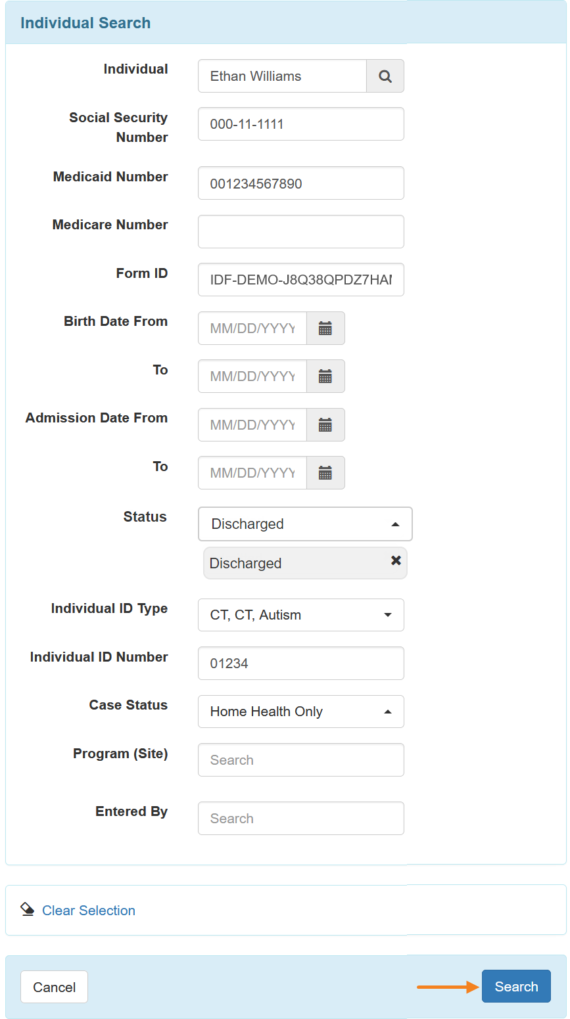This screenshot has height=1019, width=570.
Task: Click the eraser icon next to Clear Selection
Action: pyautogui.click(x=28, y=909)
